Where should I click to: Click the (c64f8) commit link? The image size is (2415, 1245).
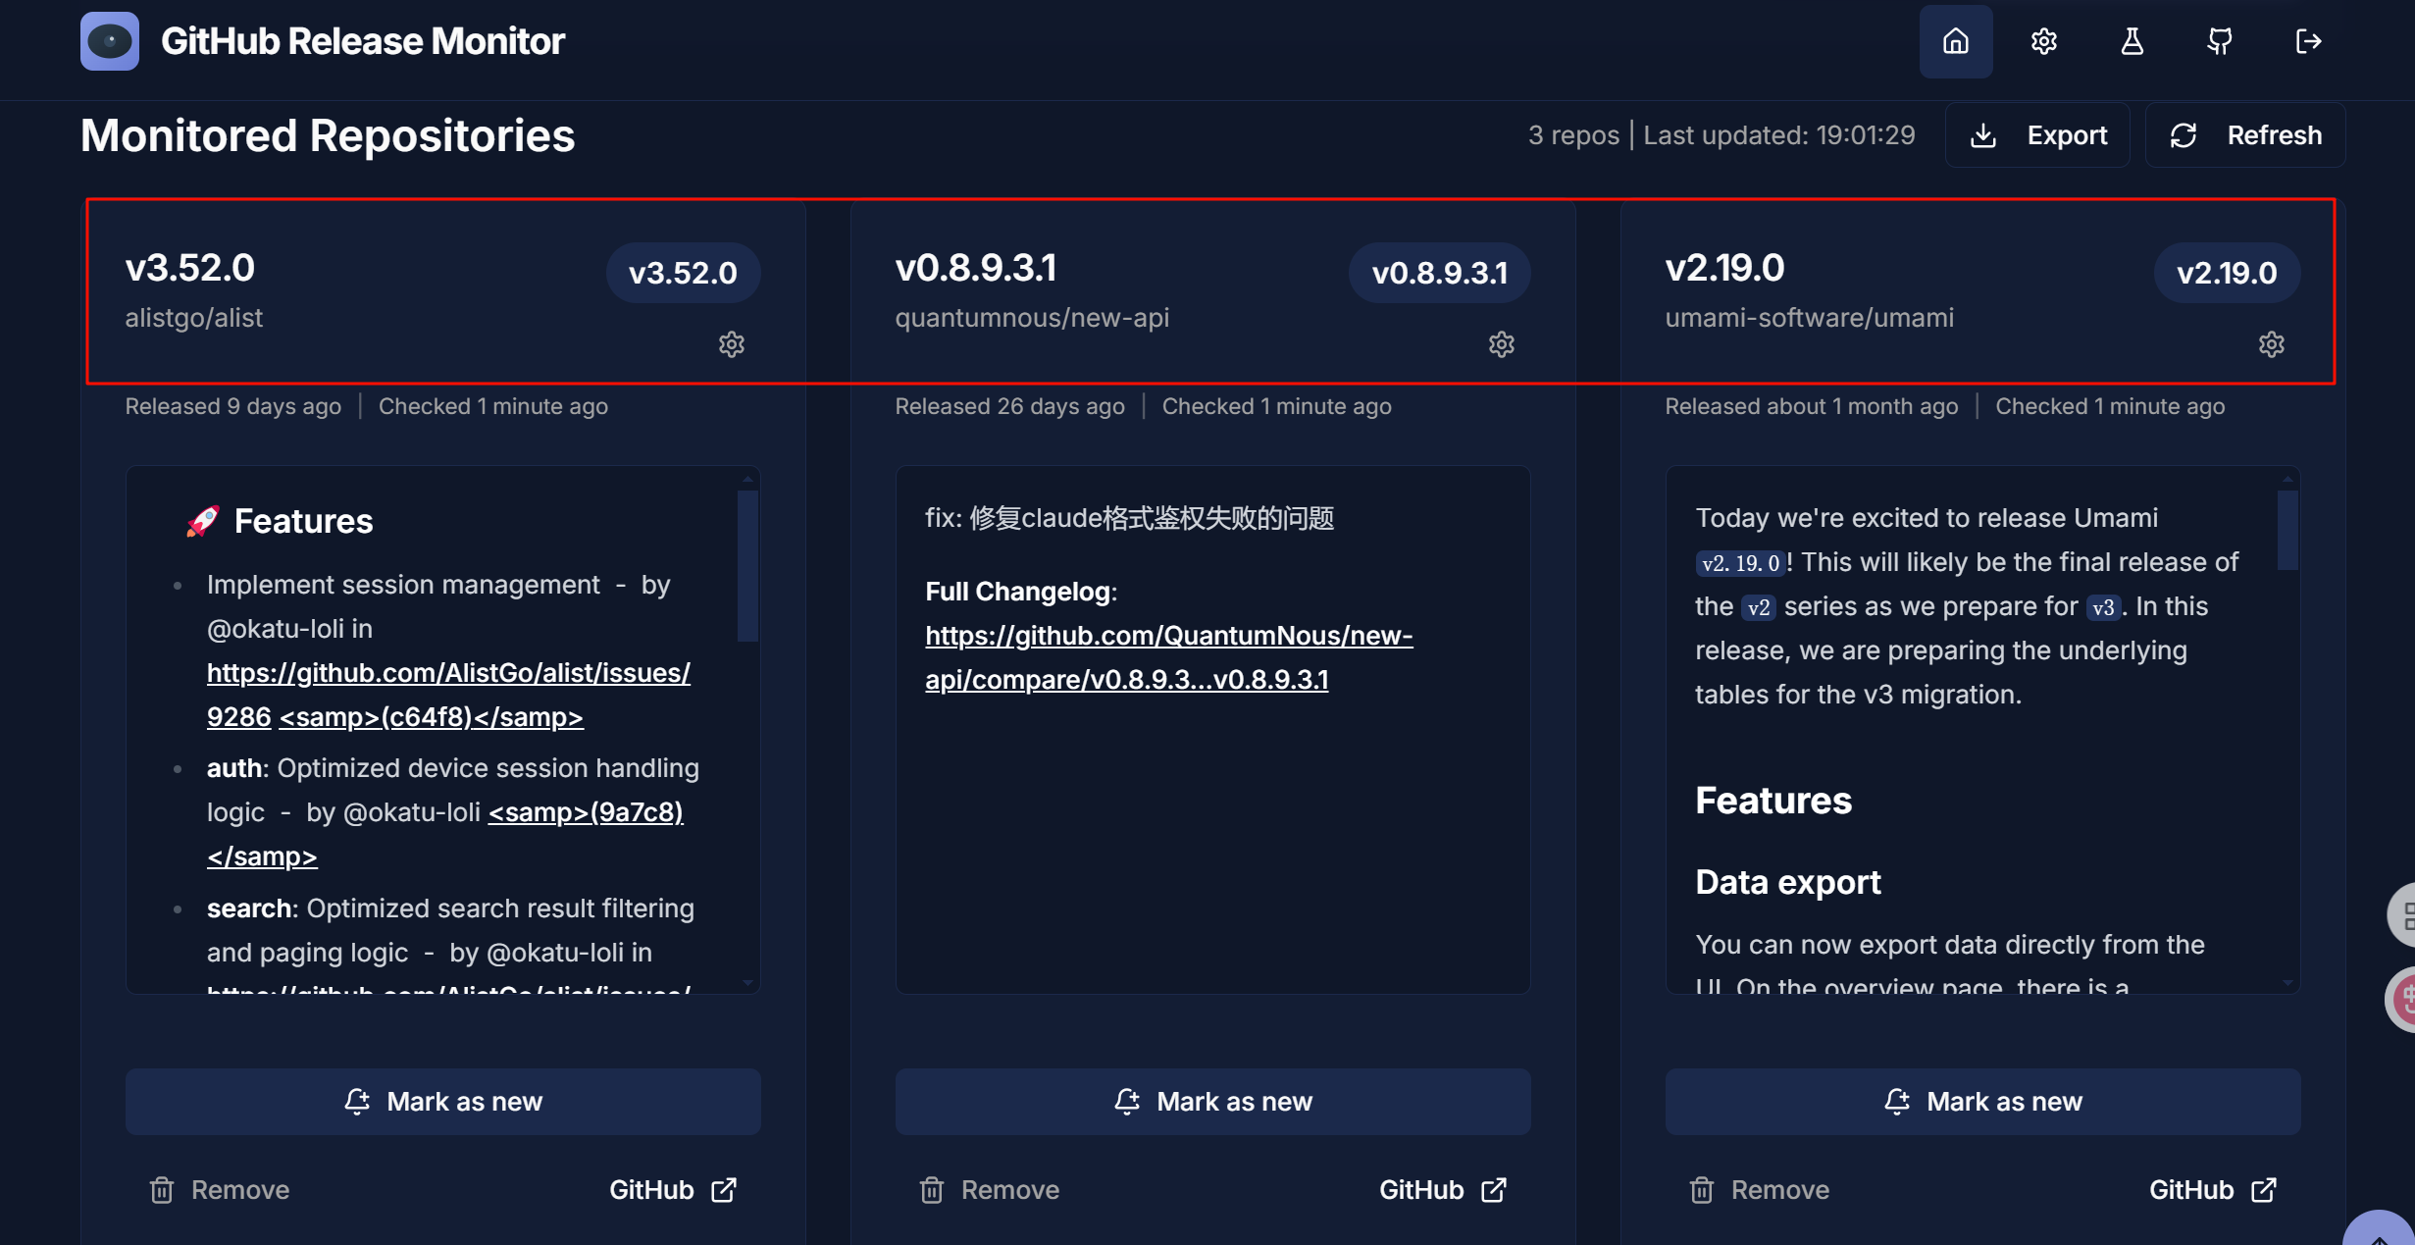432,717
